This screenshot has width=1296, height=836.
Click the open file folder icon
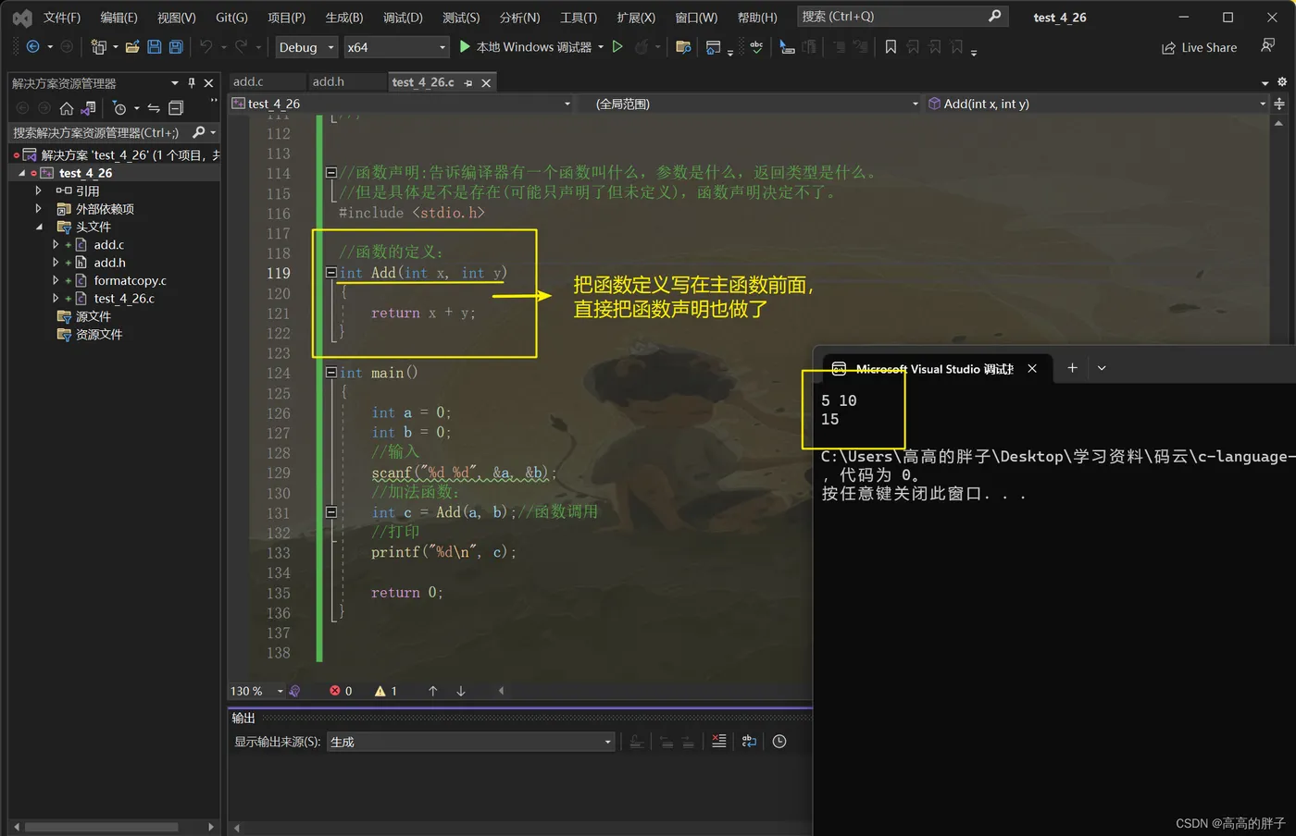pos(132,46)
